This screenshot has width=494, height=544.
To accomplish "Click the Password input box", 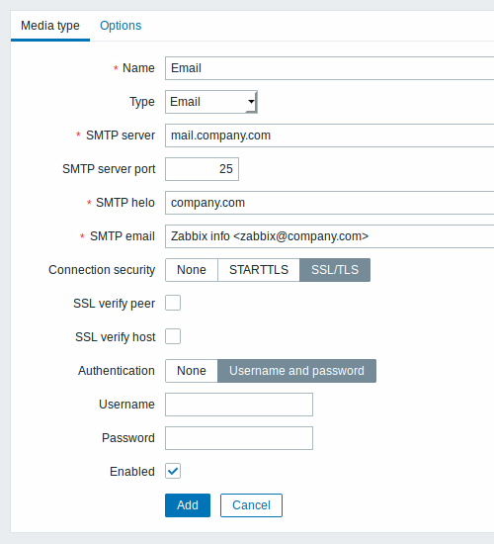I will (239, 438).
